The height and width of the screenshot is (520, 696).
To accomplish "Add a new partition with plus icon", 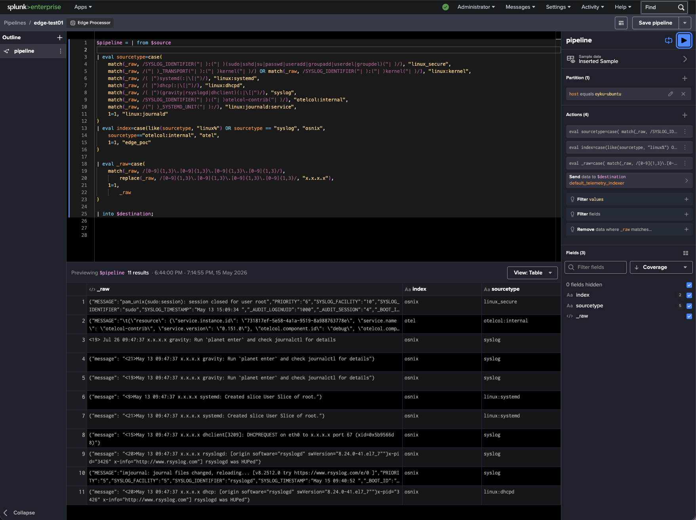I will tap(685, 78).
